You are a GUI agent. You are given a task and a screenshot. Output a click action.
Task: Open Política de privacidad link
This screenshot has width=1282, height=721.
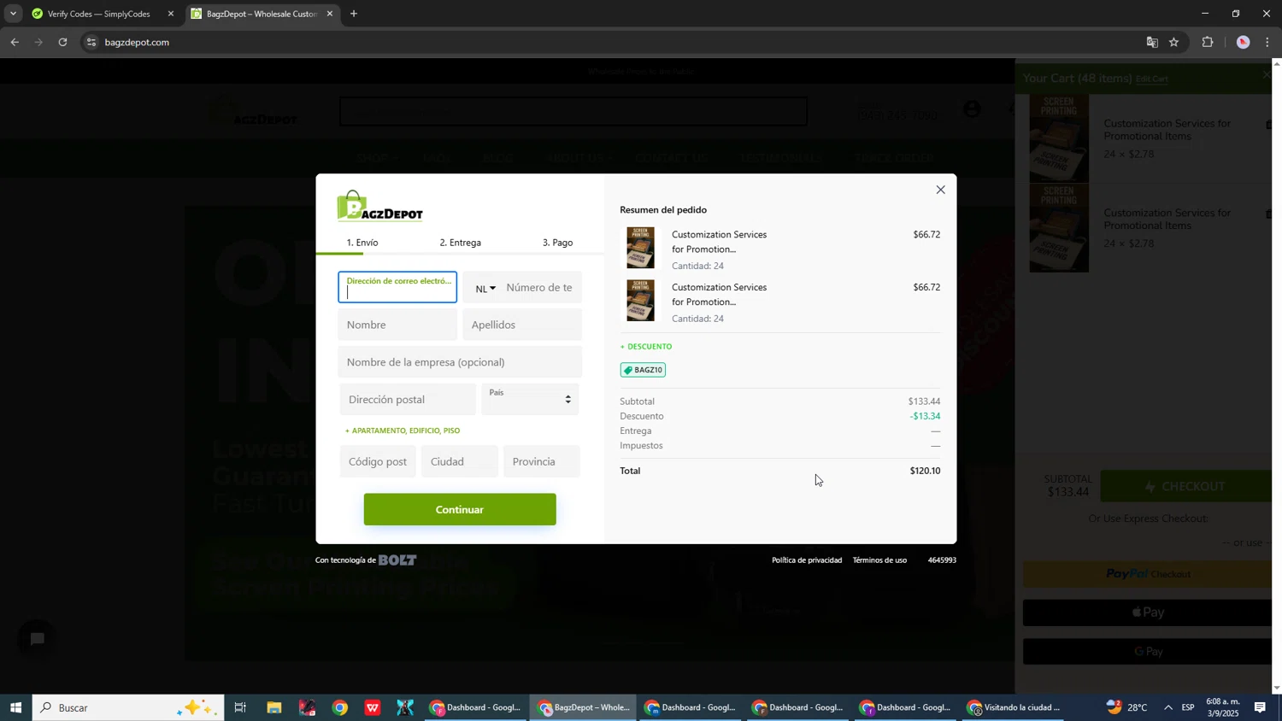(x=807, y=560)
